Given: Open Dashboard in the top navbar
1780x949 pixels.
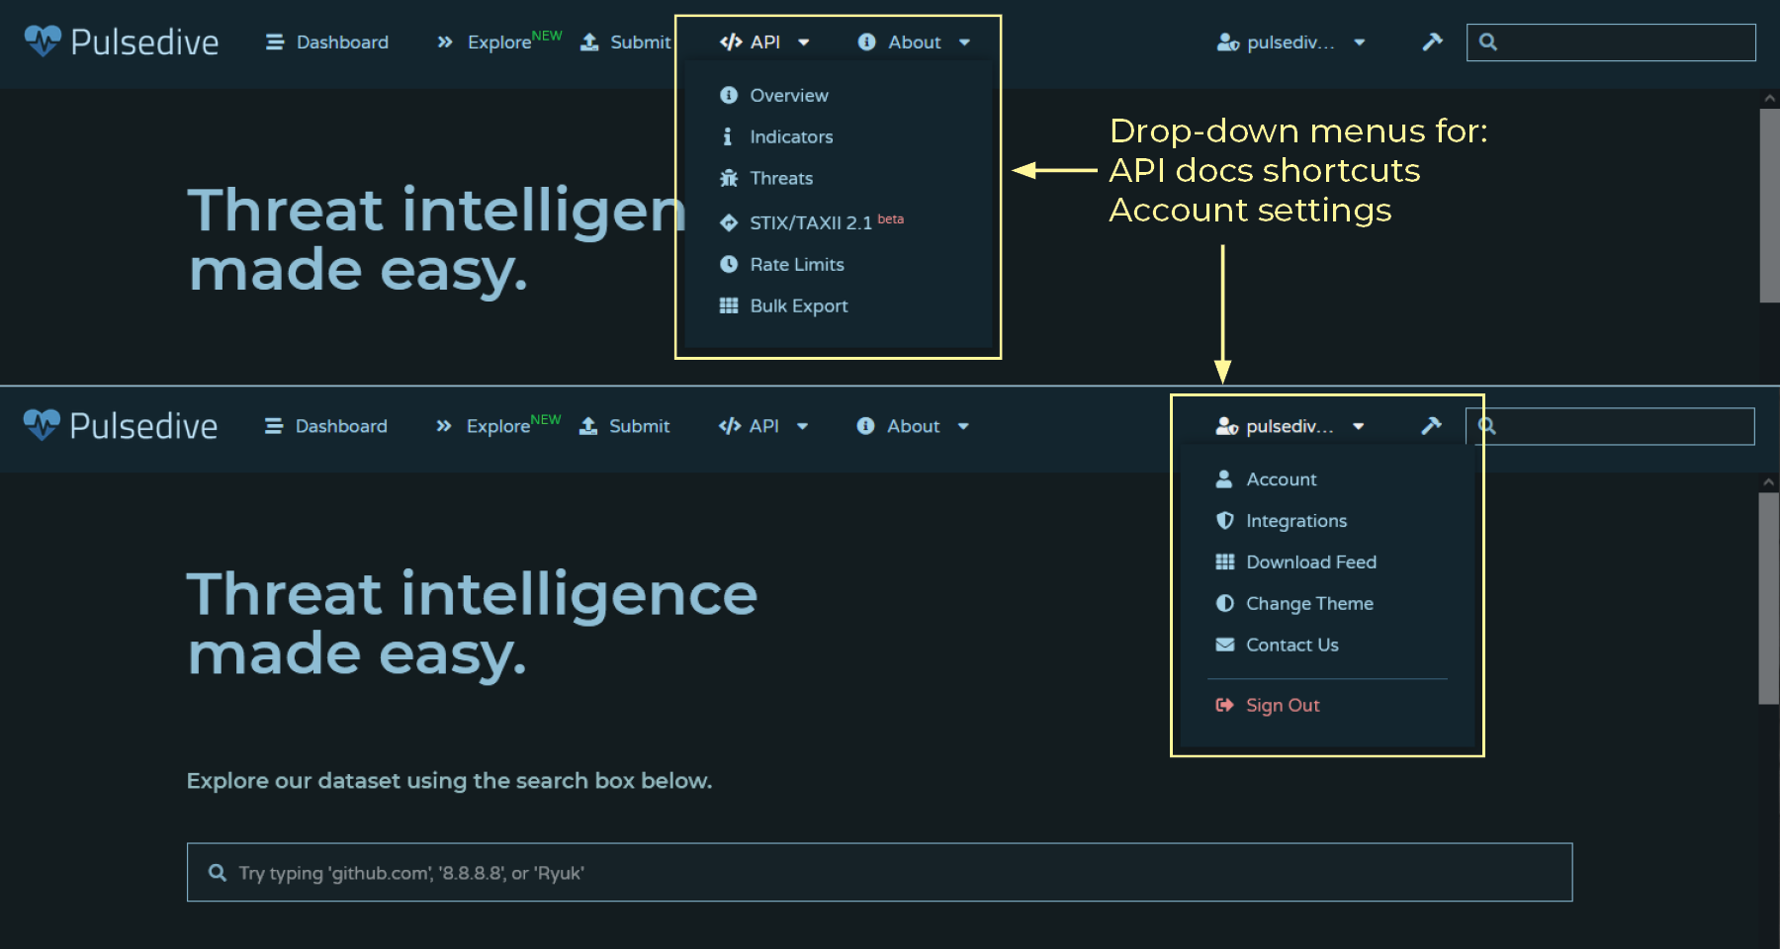Looking at the screenshot, I should [x=327, y=43].
